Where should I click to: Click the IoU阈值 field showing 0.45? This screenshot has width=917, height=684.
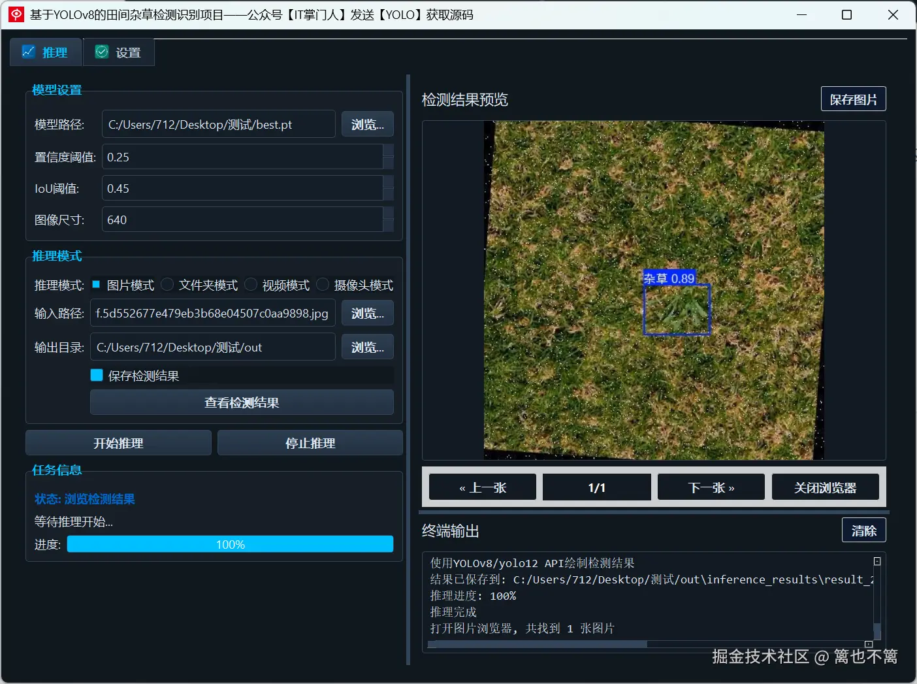pyautogui.click(x=242, y=188)
